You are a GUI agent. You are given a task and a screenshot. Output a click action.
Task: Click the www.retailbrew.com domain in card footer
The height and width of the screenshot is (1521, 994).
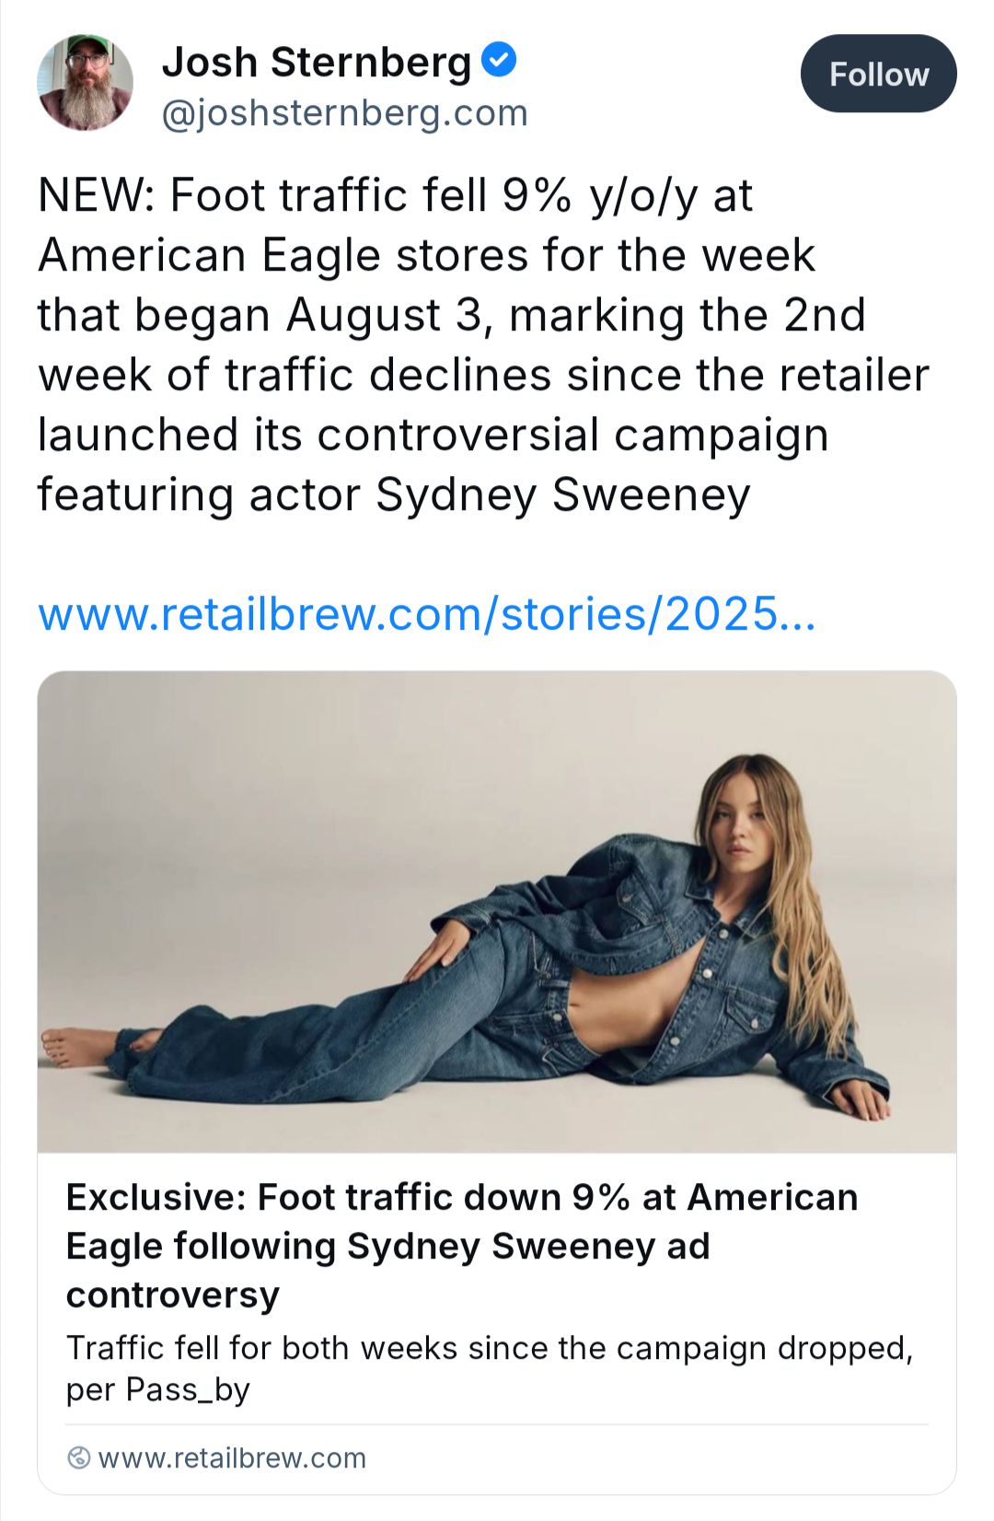[232, 1457]
